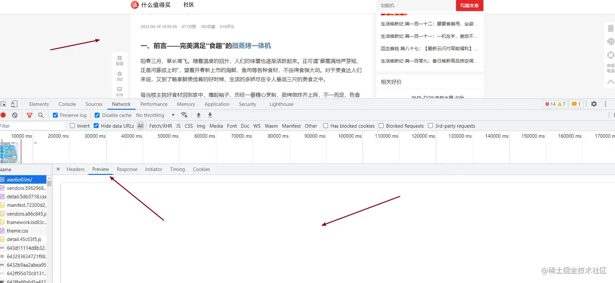This screenshot has height=283, width=615.
Task: Open the 微蒸烤一体机 link in heading
Action: (x=251, y=45)
